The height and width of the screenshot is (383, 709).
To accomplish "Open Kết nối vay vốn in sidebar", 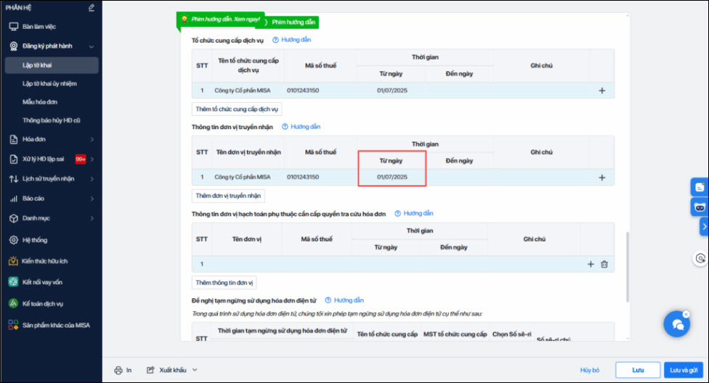I will (x=42, y=281).
